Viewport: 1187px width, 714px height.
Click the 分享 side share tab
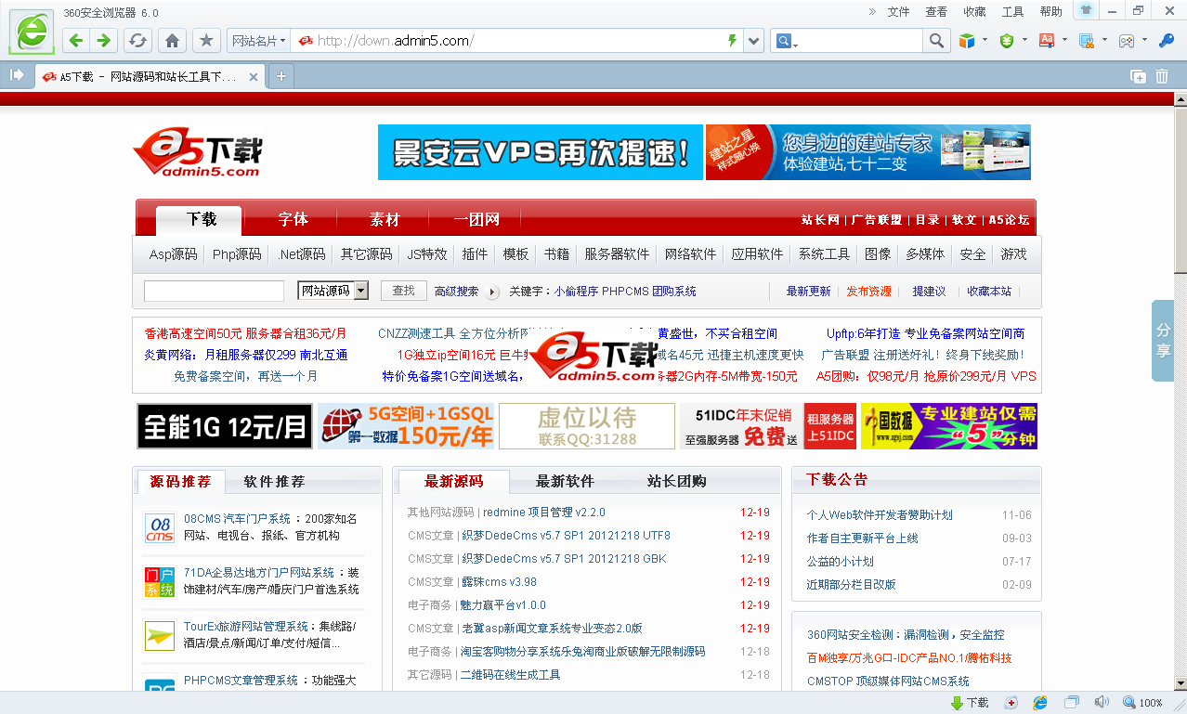(1163, 341)
